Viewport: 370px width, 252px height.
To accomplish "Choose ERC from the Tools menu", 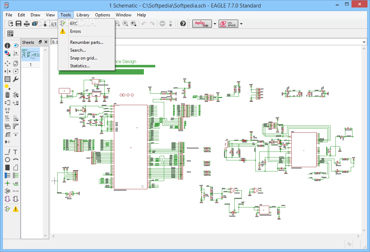I will click(x=87, y=24).
